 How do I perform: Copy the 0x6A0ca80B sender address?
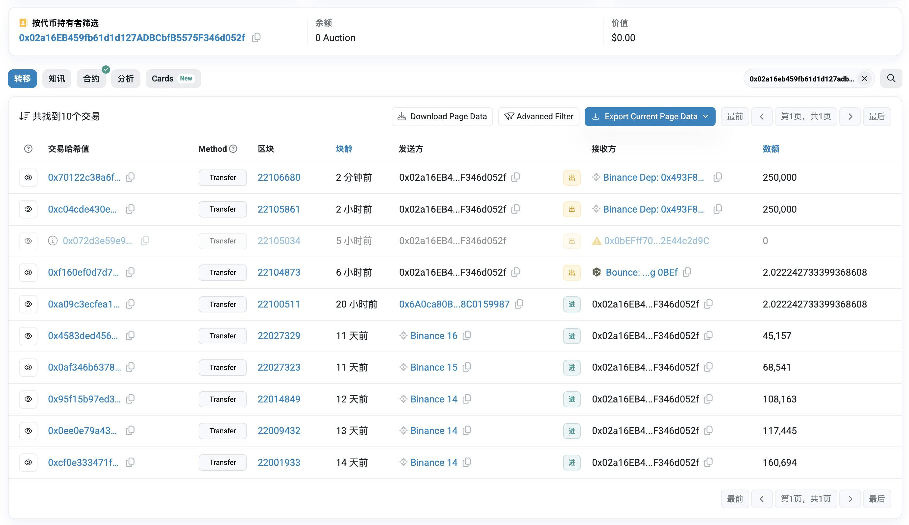click(x=519, y=304)
